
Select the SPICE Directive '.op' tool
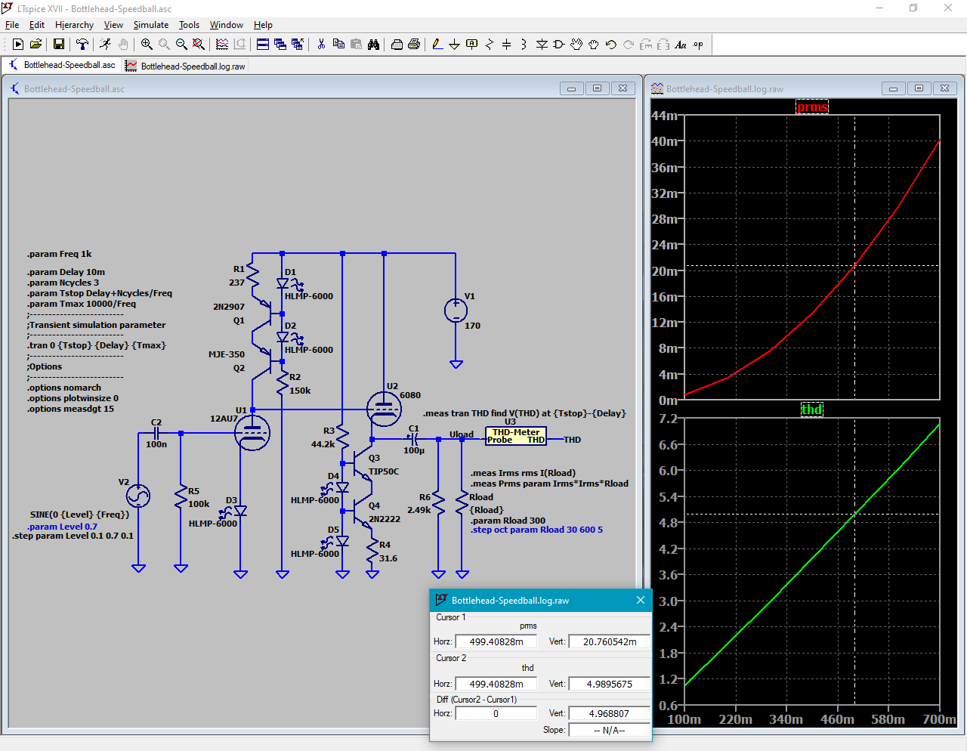tap(698, 45)
